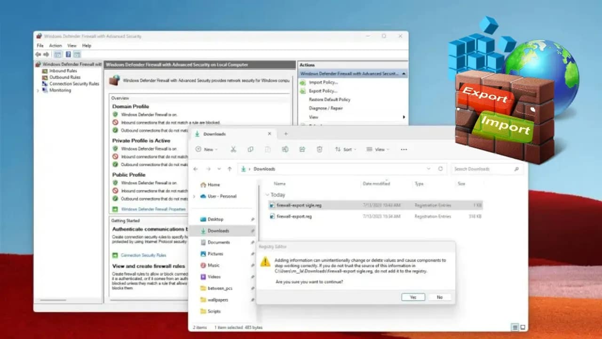Open the See more ellipsis in Explorer toolbar
The image size is (602, 339).
click(404, 149)
